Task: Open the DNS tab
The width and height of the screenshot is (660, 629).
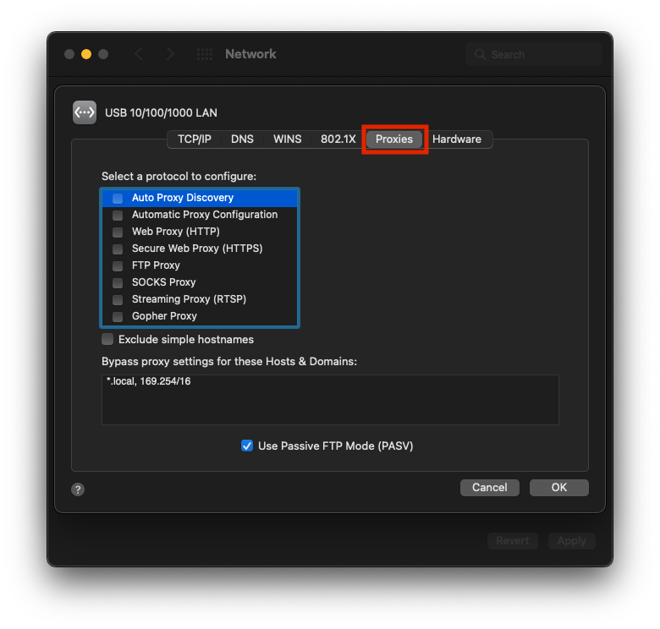Action: click(x=242, y=139)
